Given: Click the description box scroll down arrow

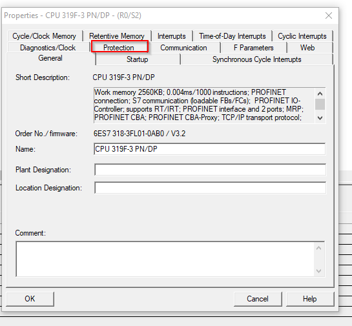Looking at the screenshot, I should (x=320, y=117).
